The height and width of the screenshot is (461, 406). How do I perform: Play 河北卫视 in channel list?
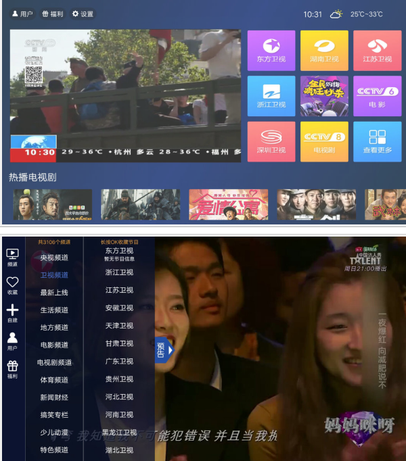[119, 397]
